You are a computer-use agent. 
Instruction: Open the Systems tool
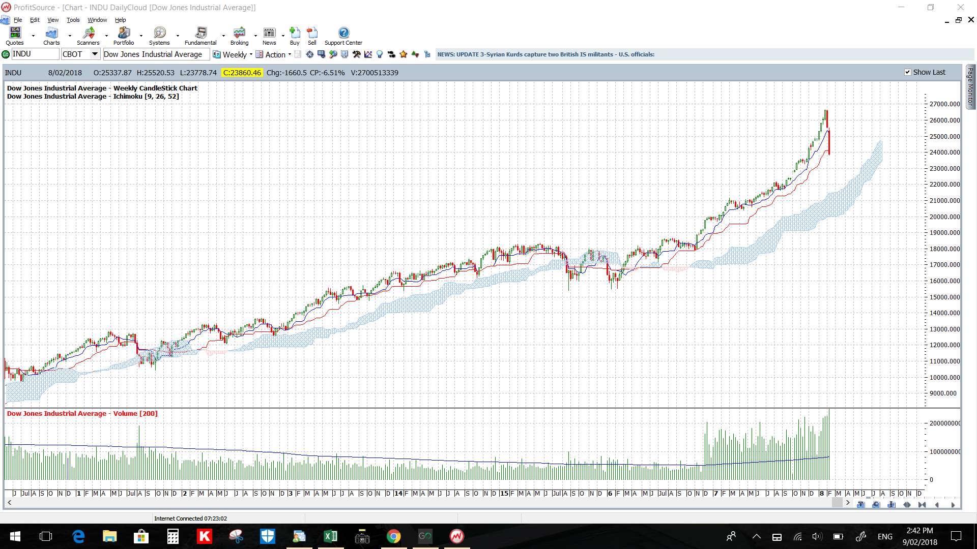pos(159,36)
